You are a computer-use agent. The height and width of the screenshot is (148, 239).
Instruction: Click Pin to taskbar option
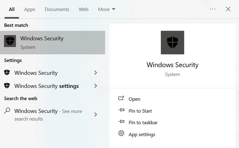click(143, 122)
